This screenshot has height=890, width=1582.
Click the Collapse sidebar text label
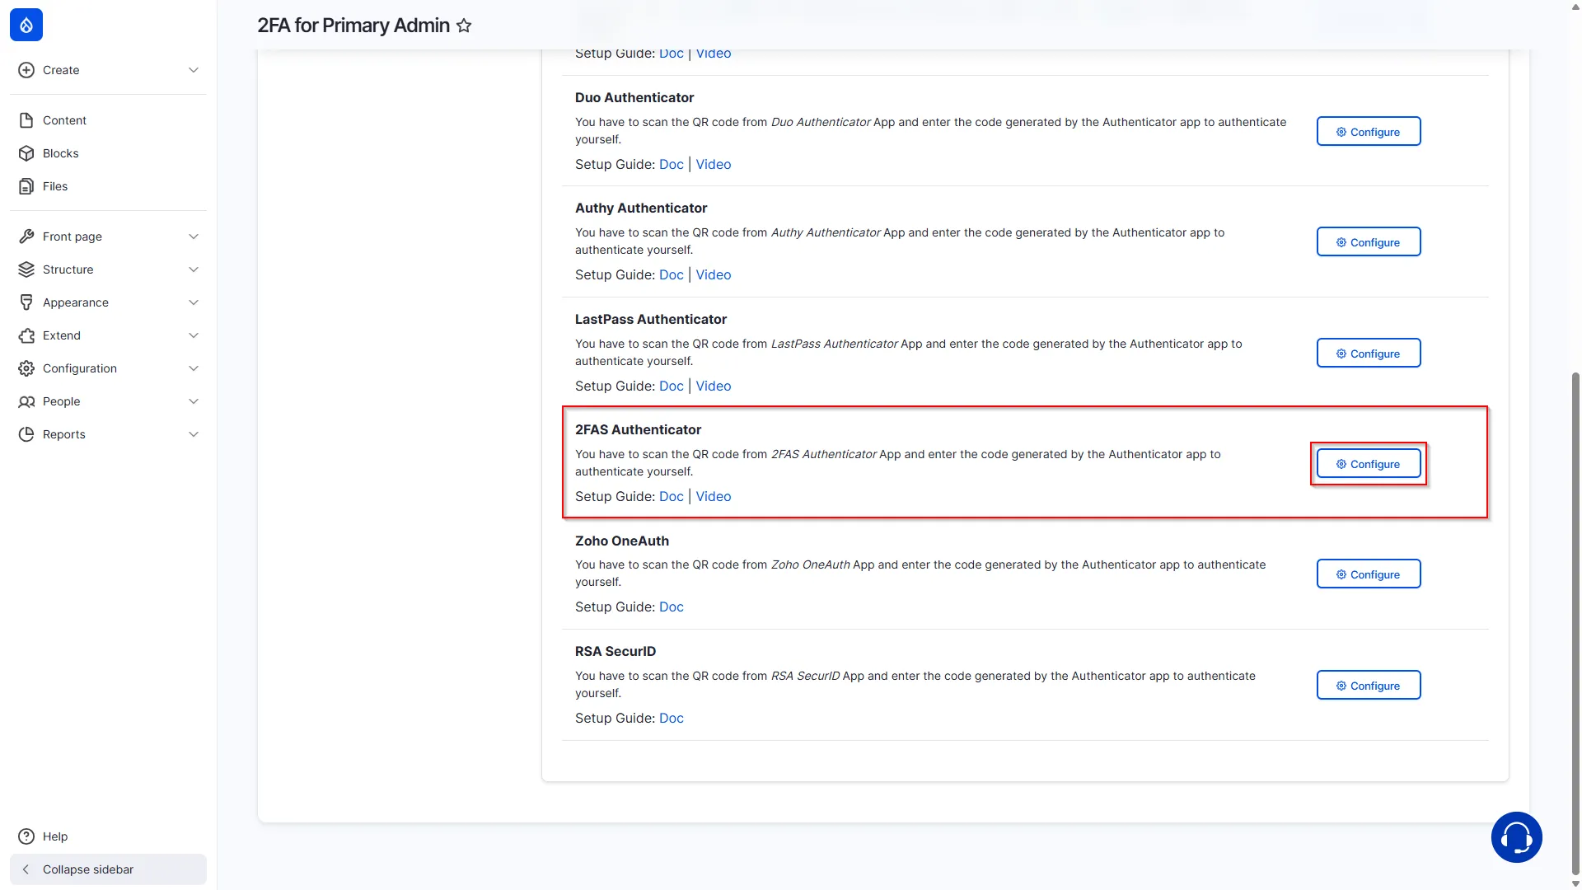(88, 869)
